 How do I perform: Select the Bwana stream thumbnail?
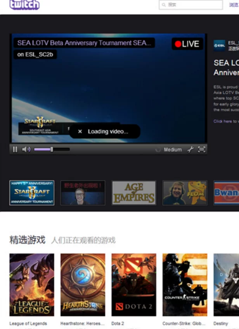pos(227,193)
